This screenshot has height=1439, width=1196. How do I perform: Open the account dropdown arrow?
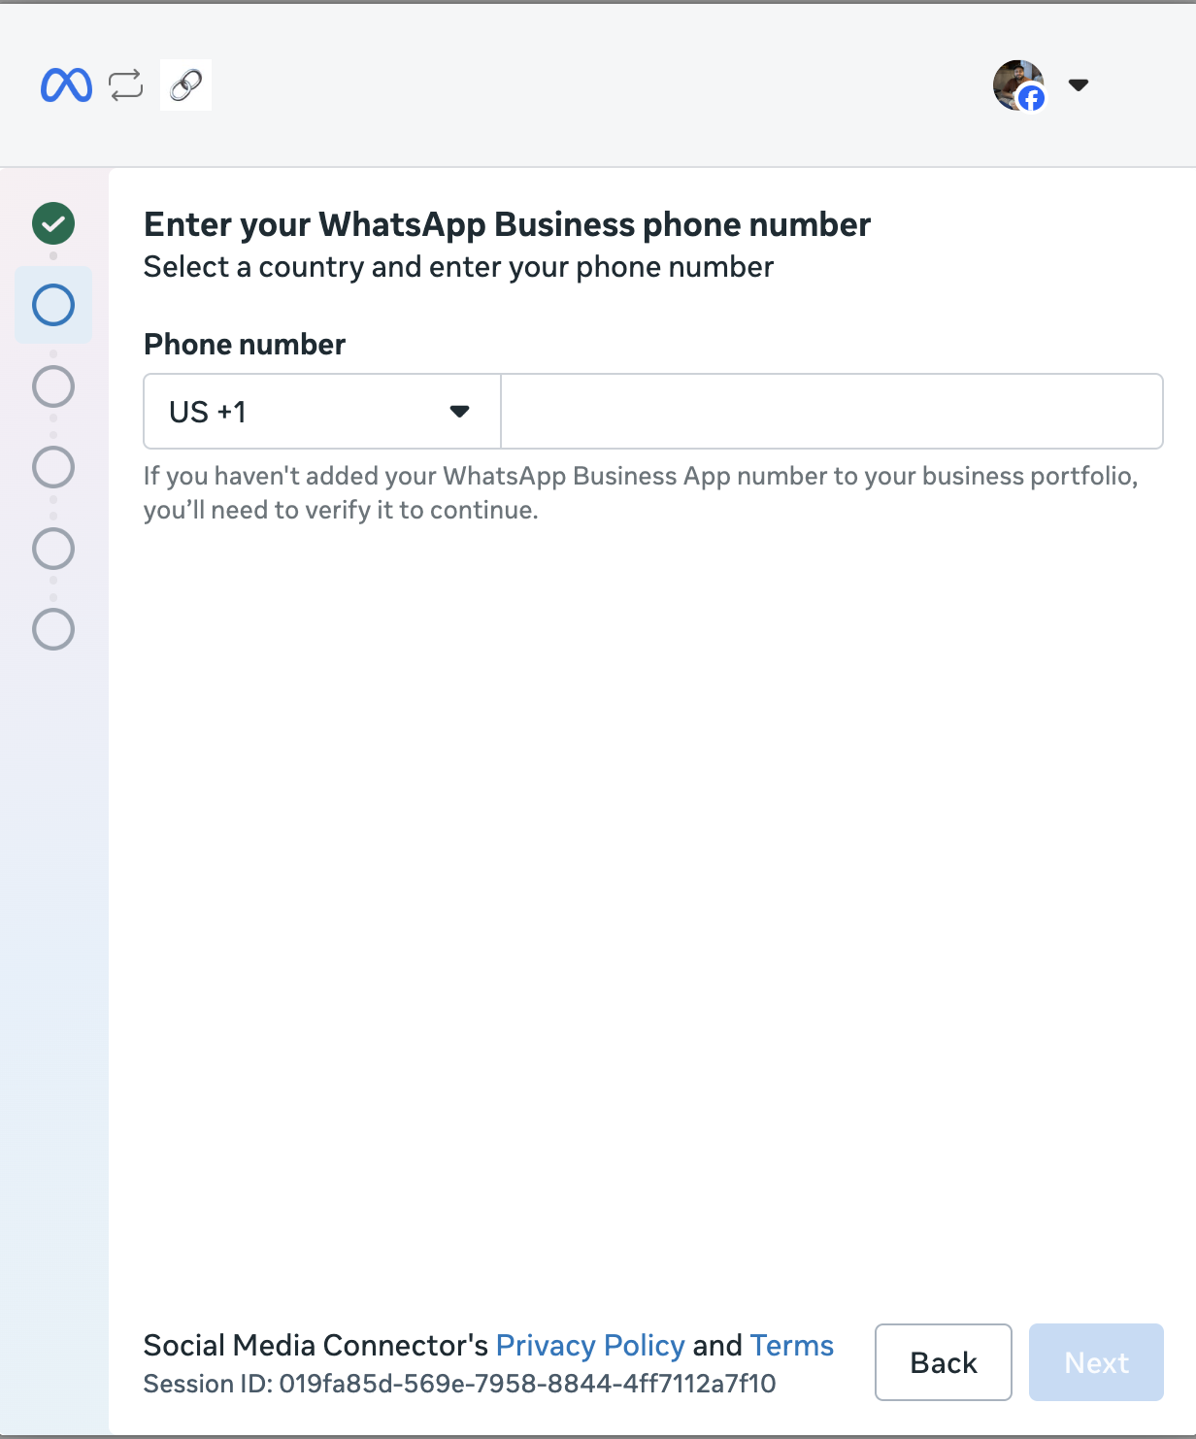[1079, 85]
